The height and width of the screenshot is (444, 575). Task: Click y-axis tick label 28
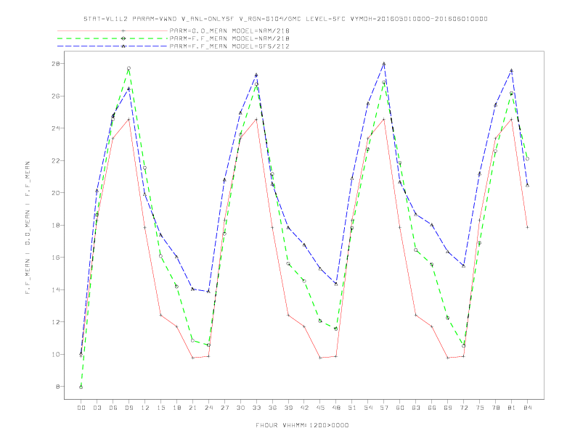point(57,64)
